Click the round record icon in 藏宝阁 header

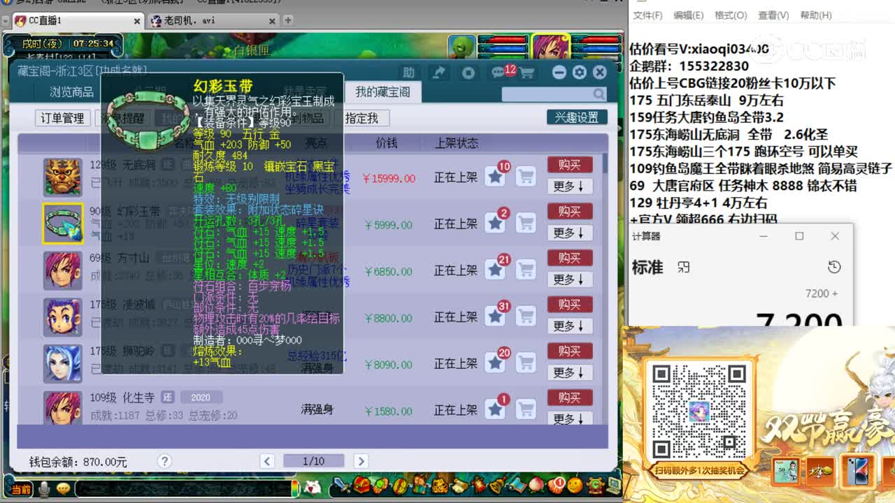[x=468, y=73]
